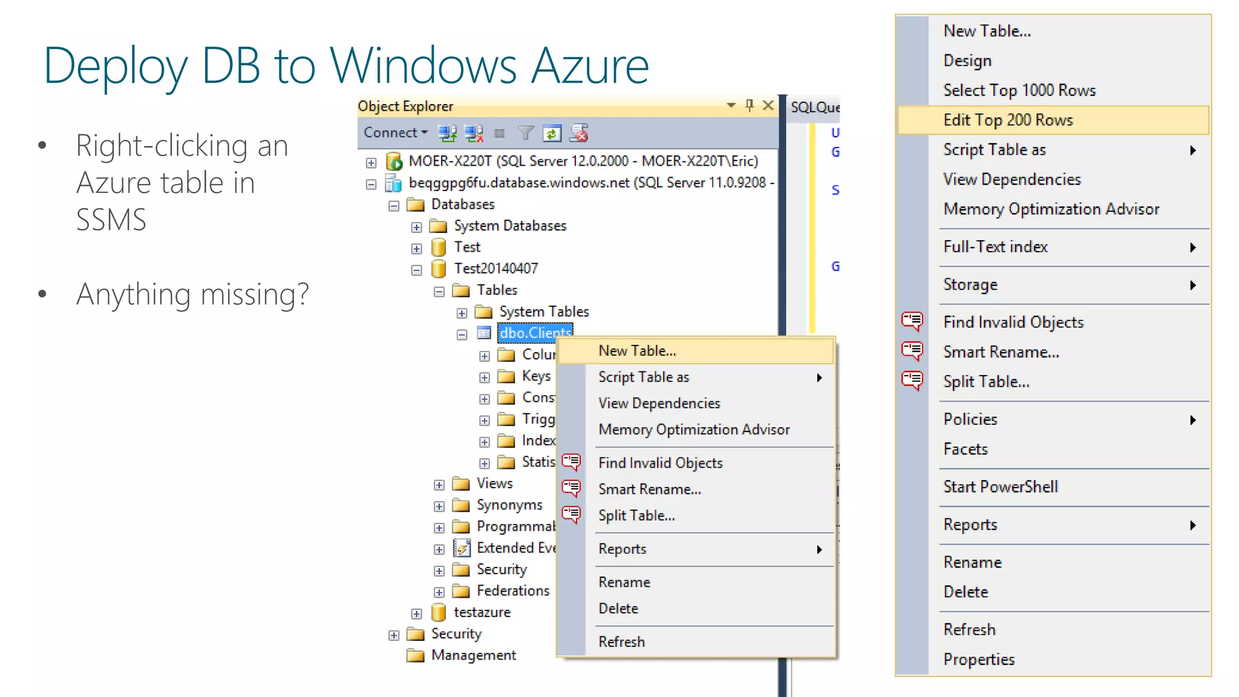This screenshot has width=1239, height=697.
Task: Click the Azure server icon beside beqggpg6fu
Action: (393, 183)
